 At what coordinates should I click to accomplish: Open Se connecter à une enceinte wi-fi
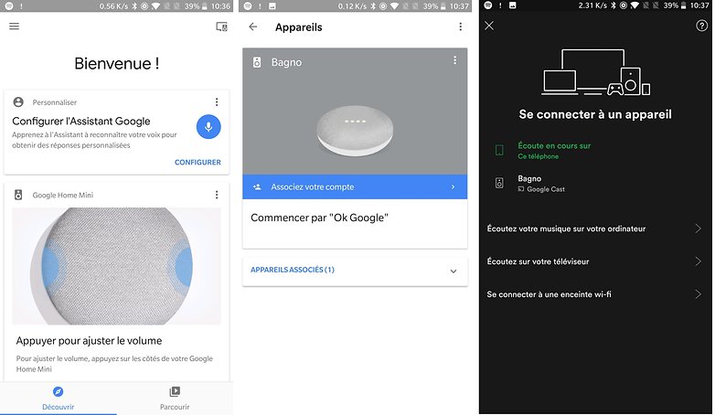[595, 294]
